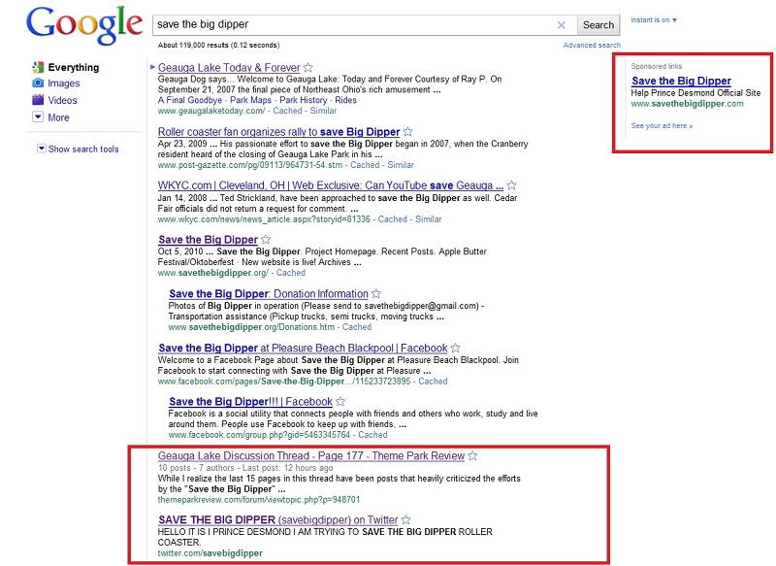Screen dimensions: 776x566
Task: Open Save the Big Dipper at Pleasure Beach Blackpool
Action: (303, 349)
